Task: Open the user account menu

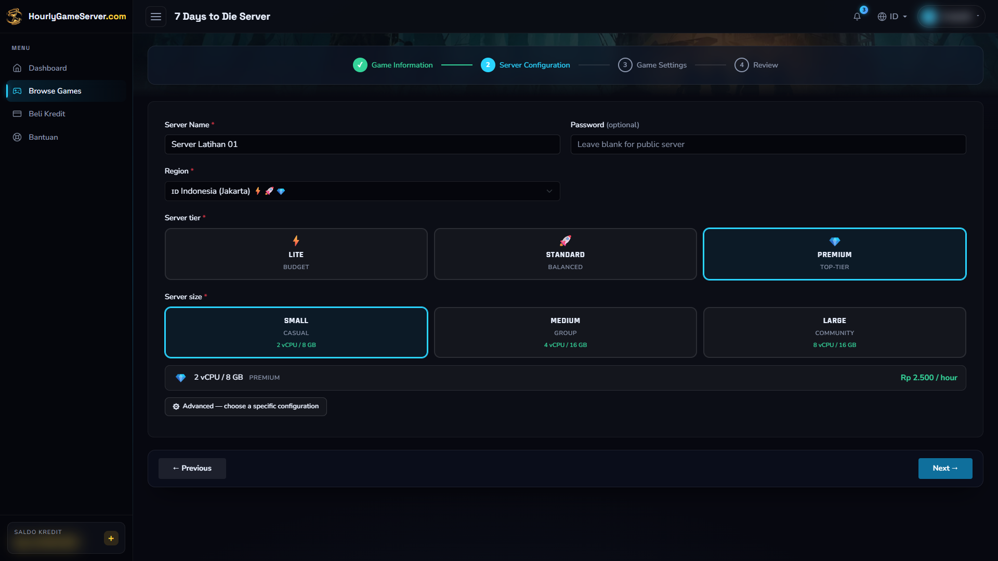Action: 951,17
